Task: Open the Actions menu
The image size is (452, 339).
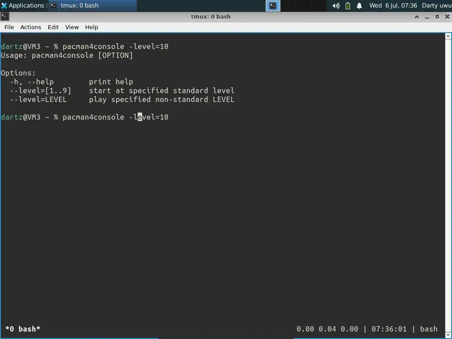Action: tap(30, 27)
